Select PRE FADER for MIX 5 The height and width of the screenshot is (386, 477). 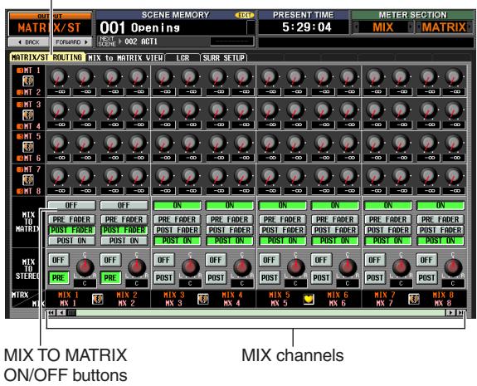coord(283,219)
